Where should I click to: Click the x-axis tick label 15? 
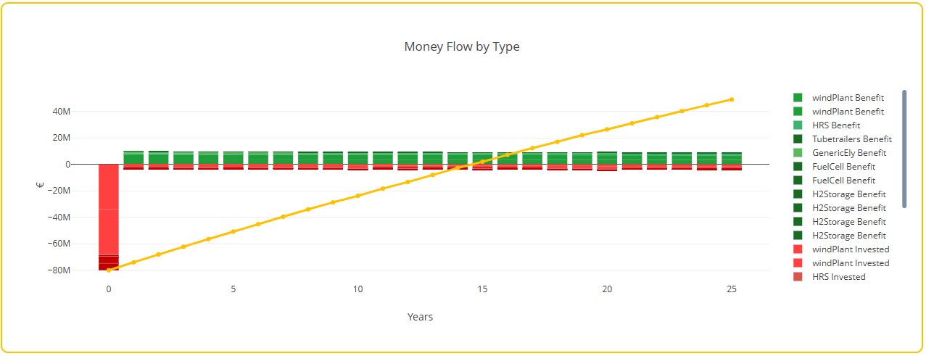pos(482,289)
